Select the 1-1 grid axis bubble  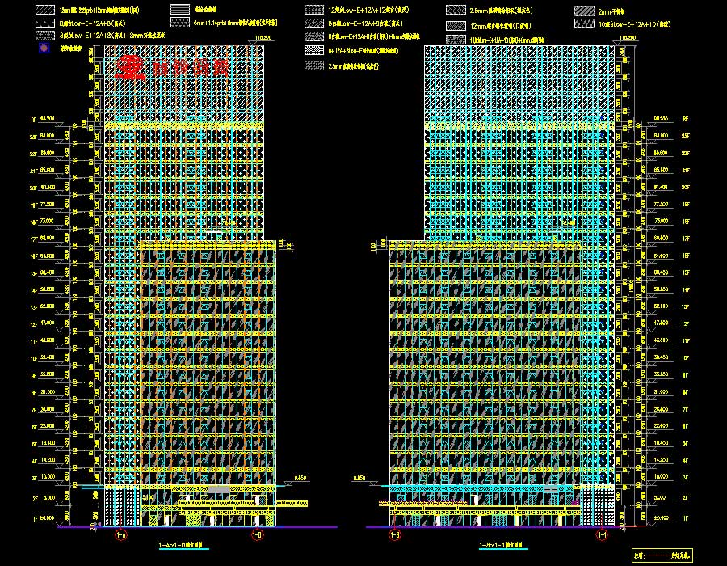click(602, 535)
